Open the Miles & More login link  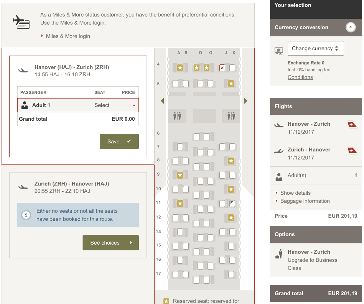pyautogui.click(x=68, y=36)
